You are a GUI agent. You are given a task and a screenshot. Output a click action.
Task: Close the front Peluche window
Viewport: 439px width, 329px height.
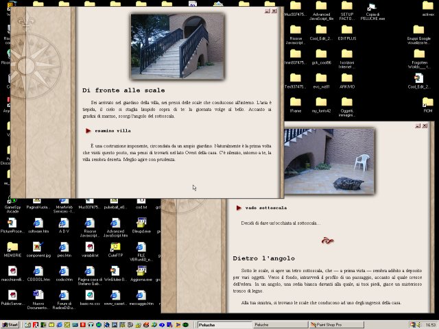[274, 11]
